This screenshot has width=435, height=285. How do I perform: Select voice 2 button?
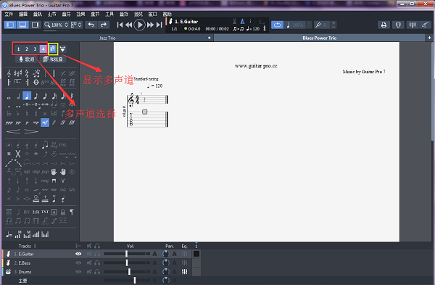[x=27, y=49]
